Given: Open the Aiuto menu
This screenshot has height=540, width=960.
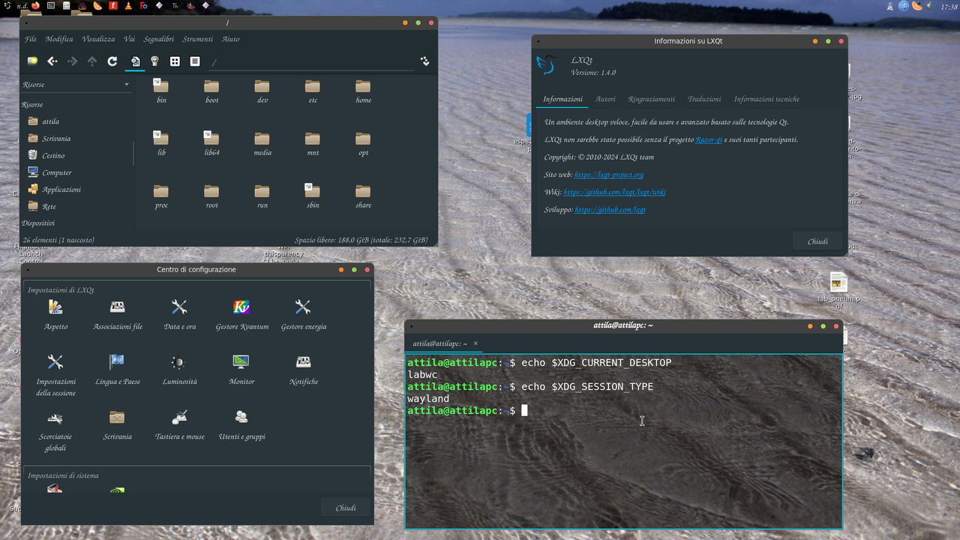Looking at the screenshot, I should (x=231, y=39).
